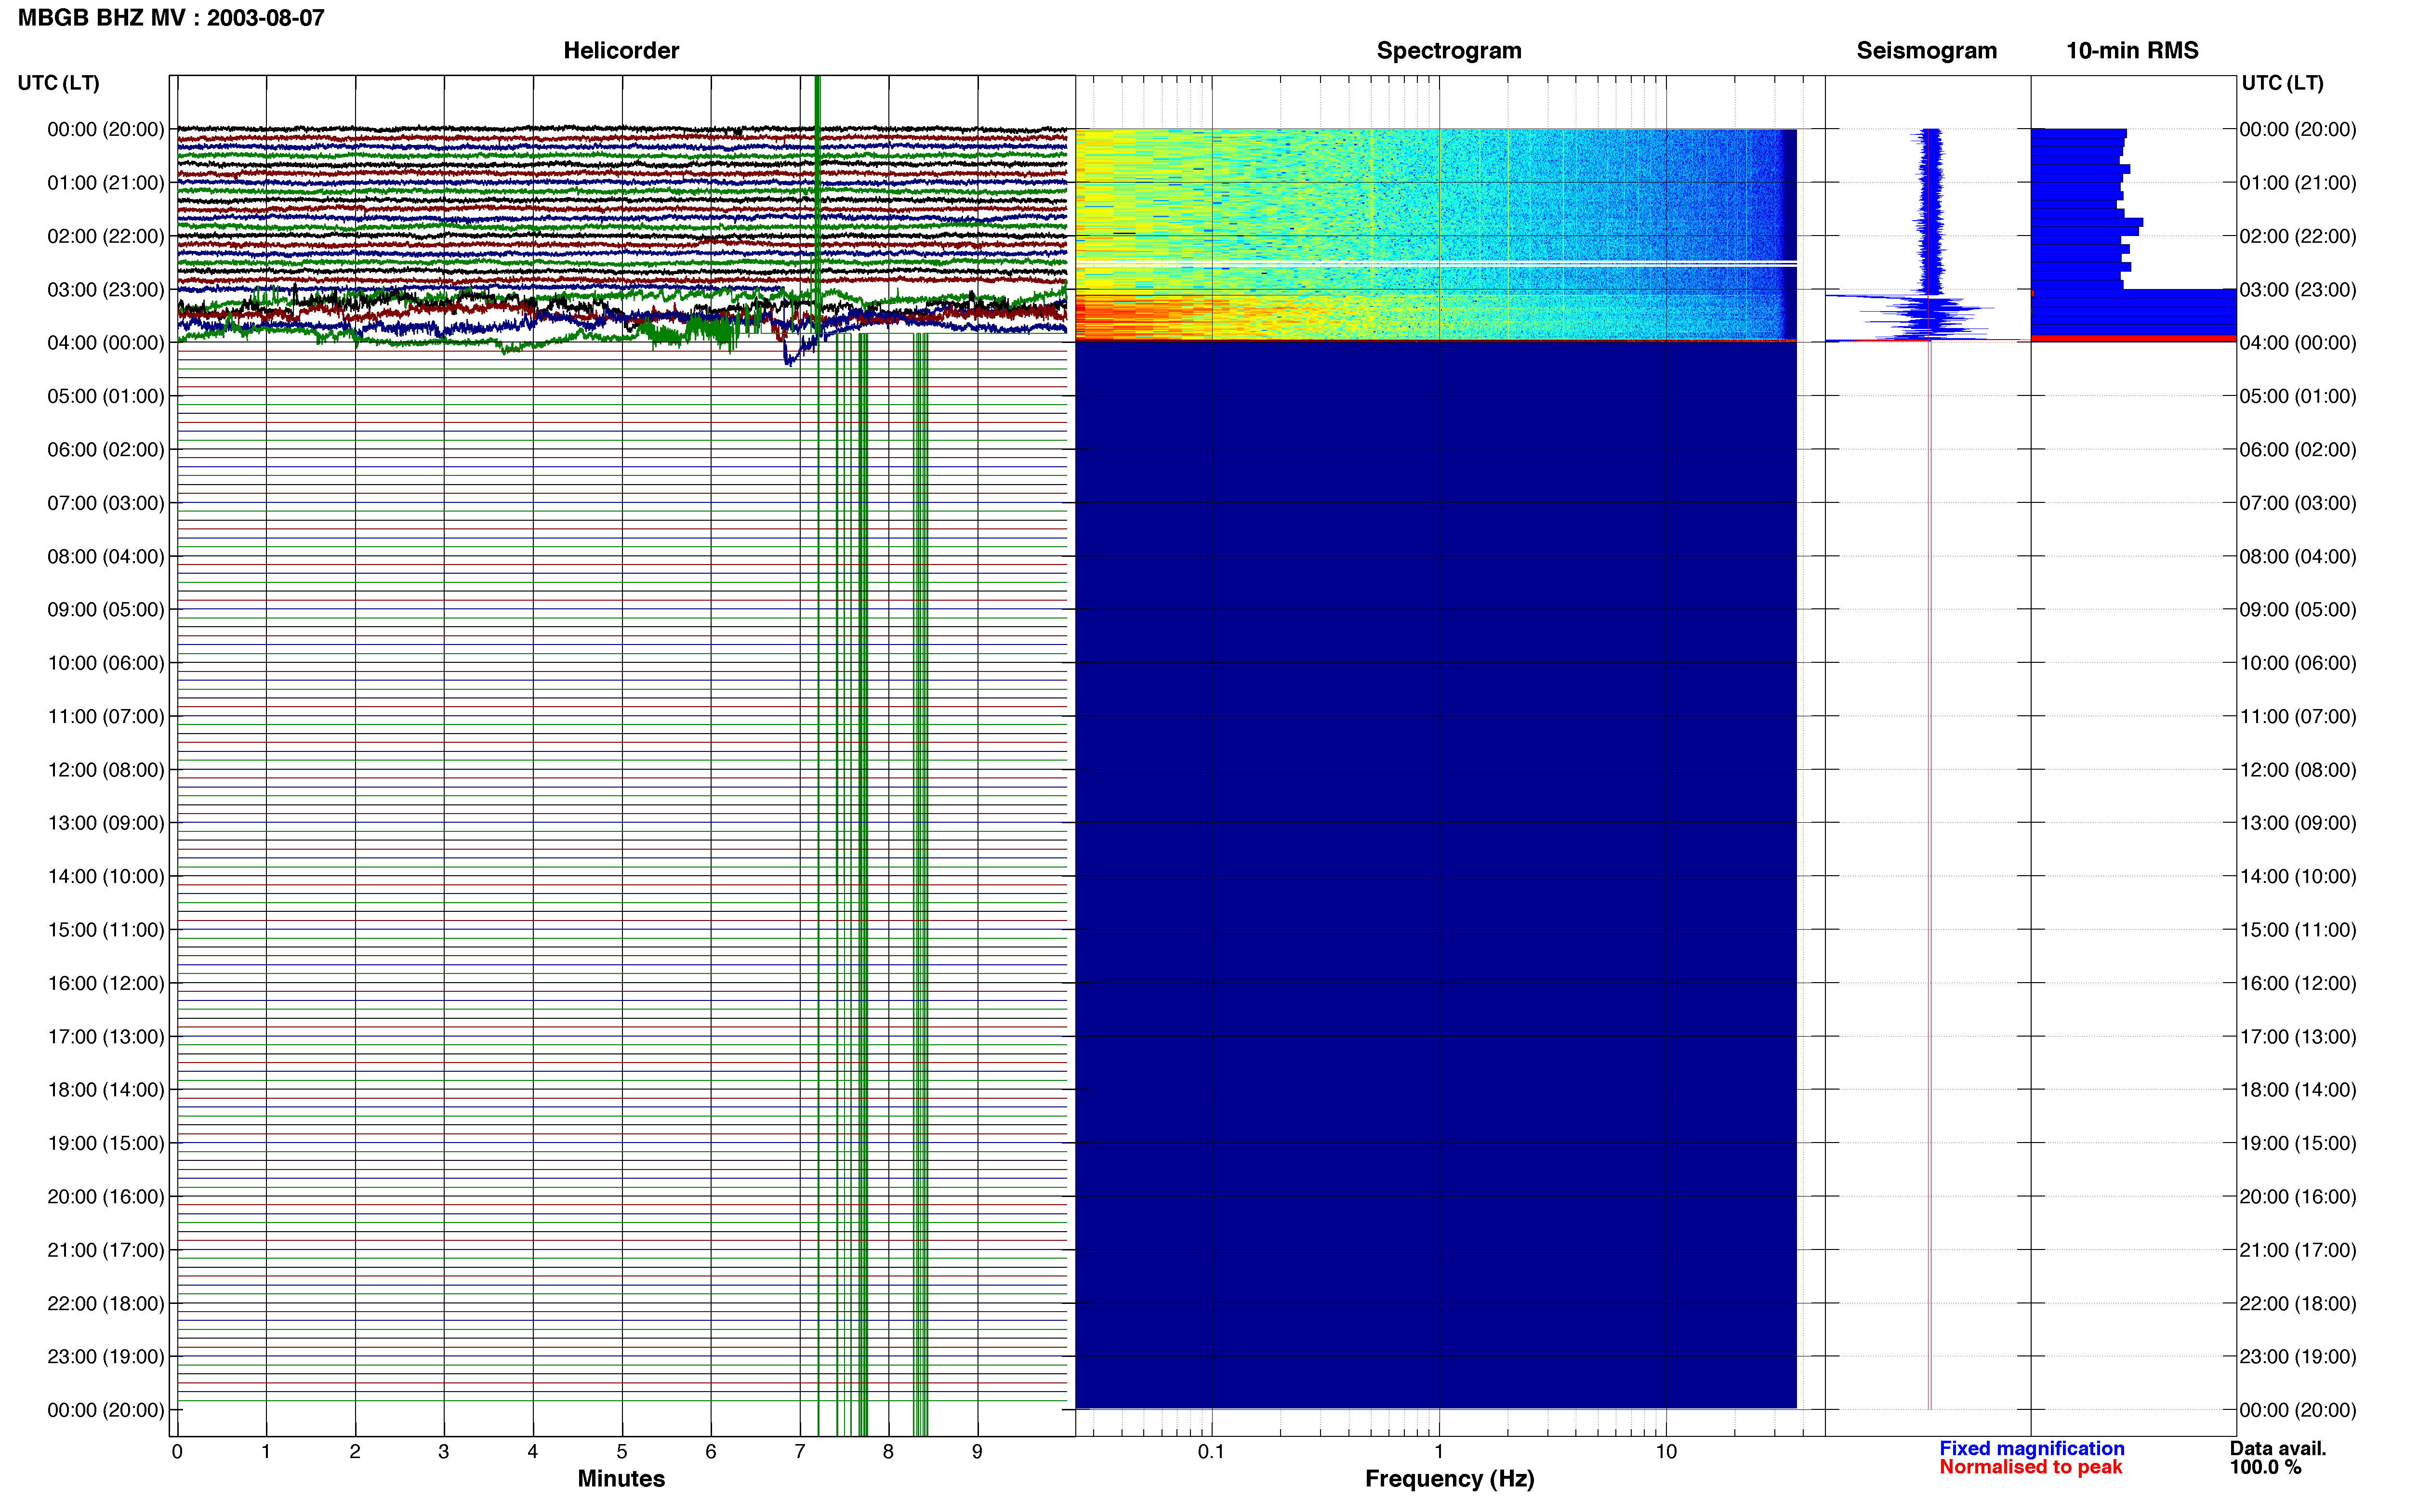The width and height of the screenshot is (2418, 1512).
Task: Click the right 'UTC (LT)' axis label
Action: (2282, 83)
